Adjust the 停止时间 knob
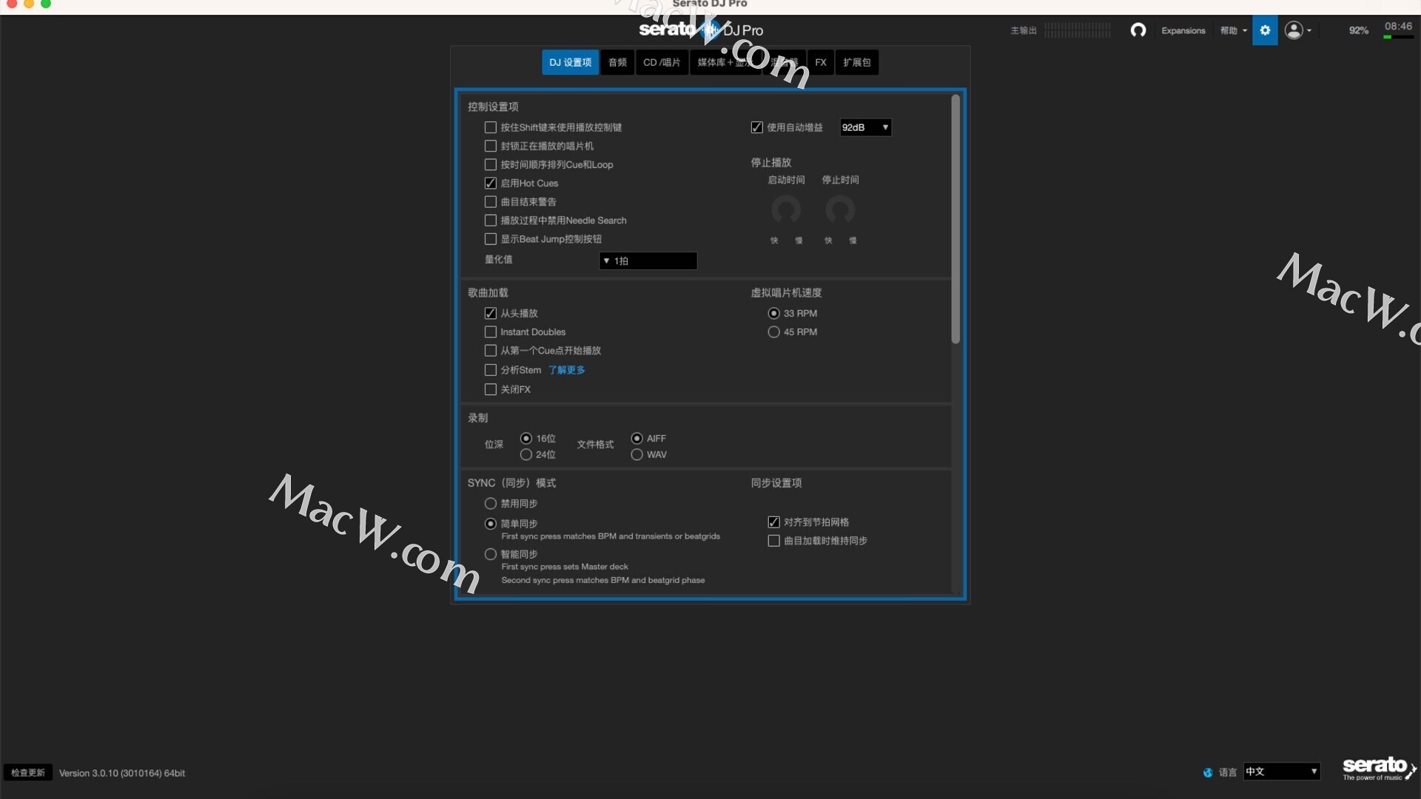The image size is (1421, 799). [840, 210]
